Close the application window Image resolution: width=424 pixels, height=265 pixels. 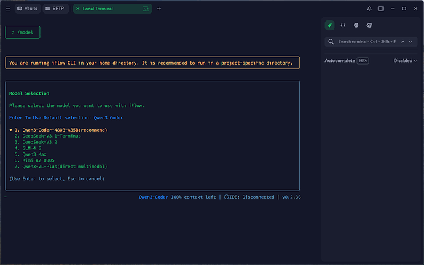click(415, 9)
